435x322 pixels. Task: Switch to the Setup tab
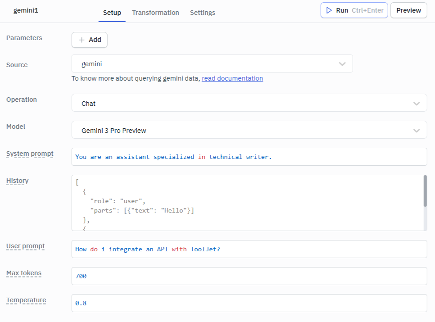click(112, 13)
